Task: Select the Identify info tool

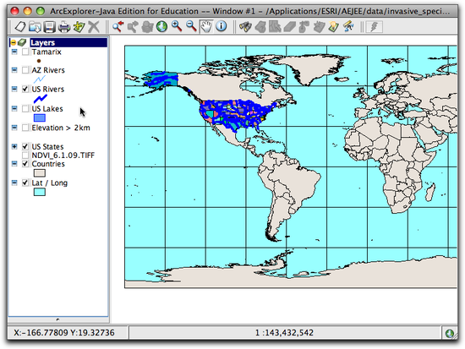Action: (221, 27)
